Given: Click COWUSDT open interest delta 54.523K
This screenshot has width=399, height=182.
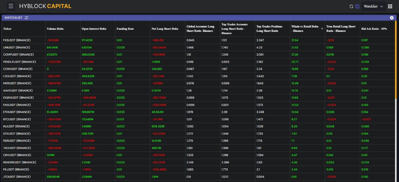Looking at the screenshot, I should coord(87,69).
